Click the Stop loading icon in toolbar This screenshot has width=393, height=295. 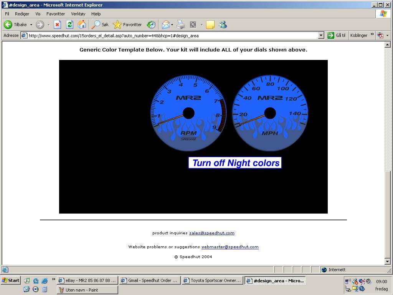[57, 25]
